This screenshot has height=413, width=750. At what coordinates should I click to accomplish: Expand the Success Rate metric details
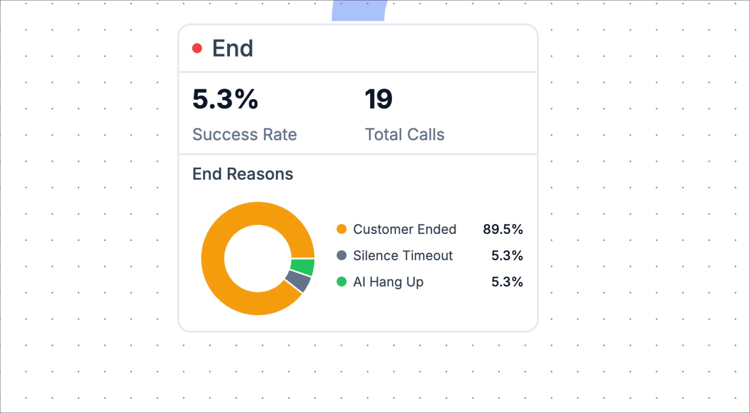pyautogui.click(x=244, y=134)
